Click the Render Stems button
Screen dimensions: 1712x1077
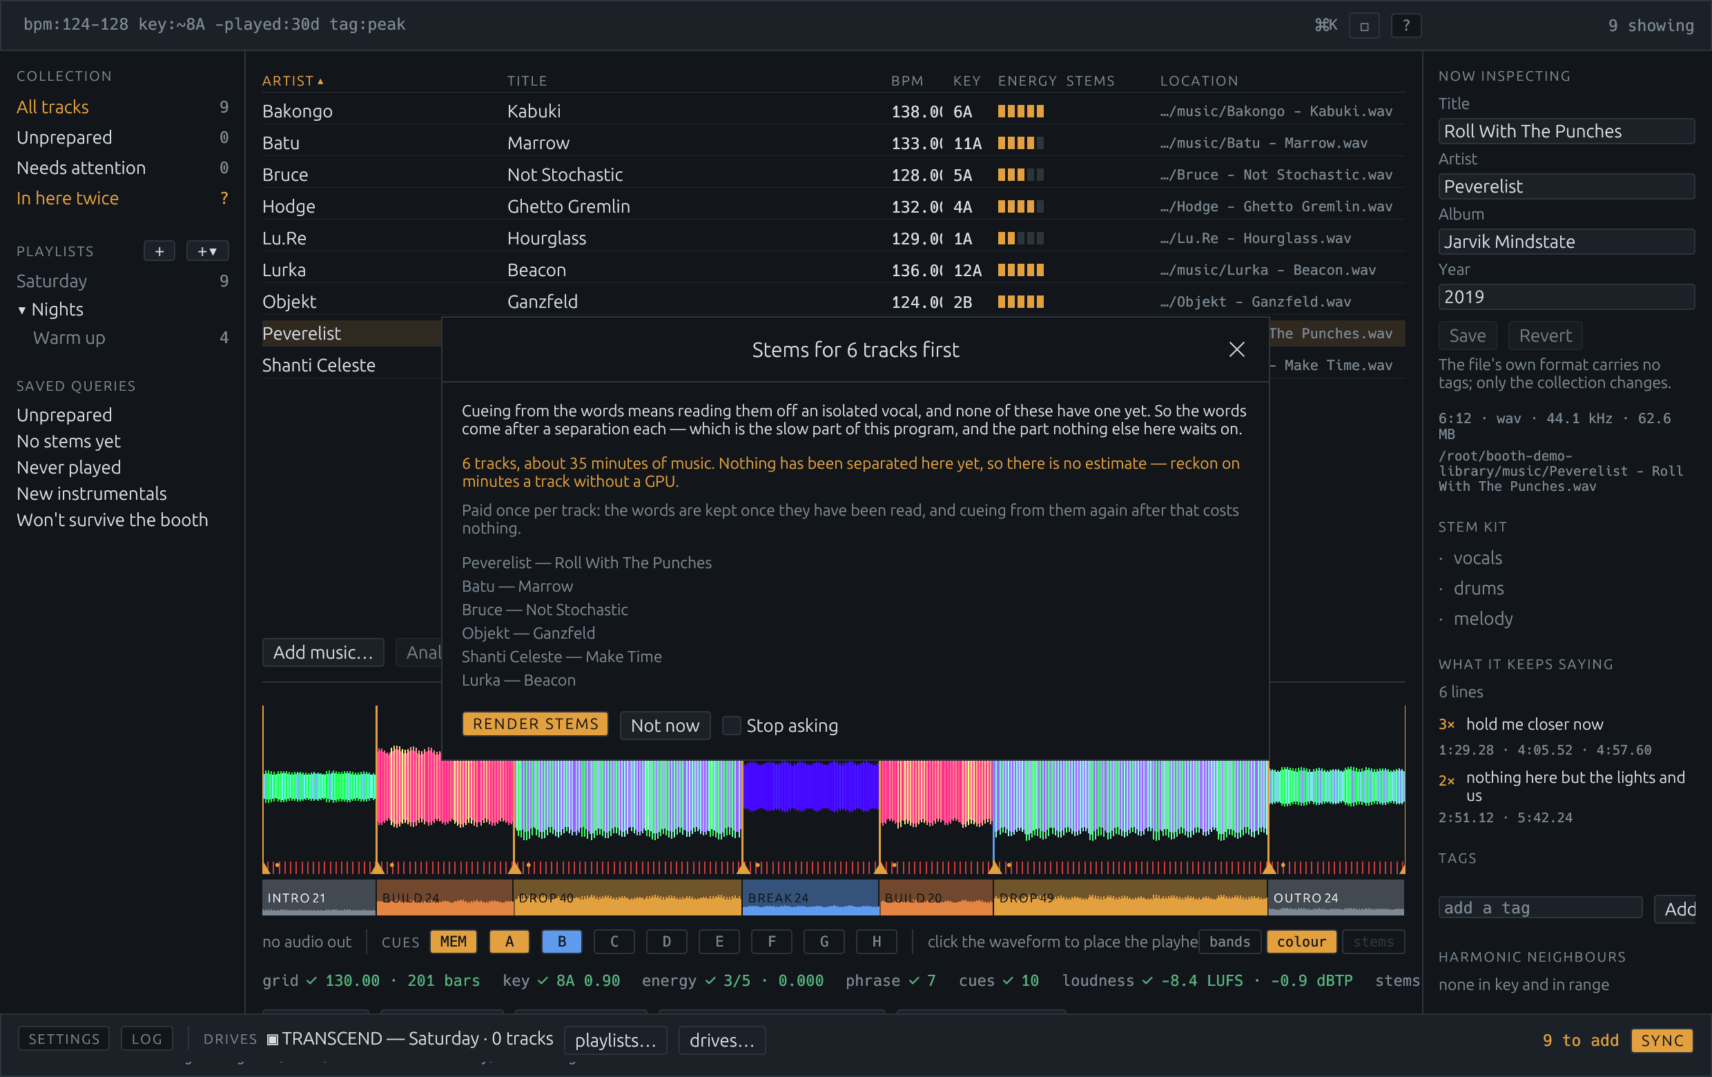[534, 724]
